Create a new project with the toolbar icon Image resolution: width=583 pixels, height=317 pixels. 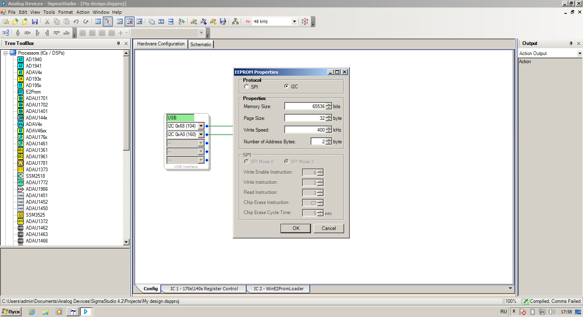click(6, 21)
